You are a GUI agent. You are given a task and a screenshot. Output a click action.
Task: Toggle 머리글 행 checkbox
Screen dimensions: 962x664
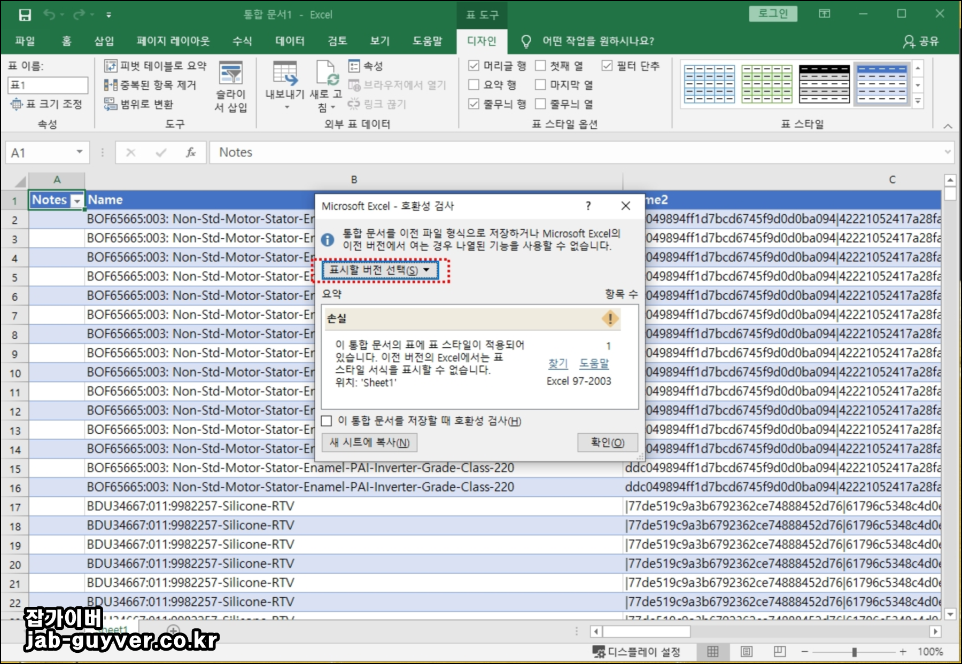coord(474,66)
